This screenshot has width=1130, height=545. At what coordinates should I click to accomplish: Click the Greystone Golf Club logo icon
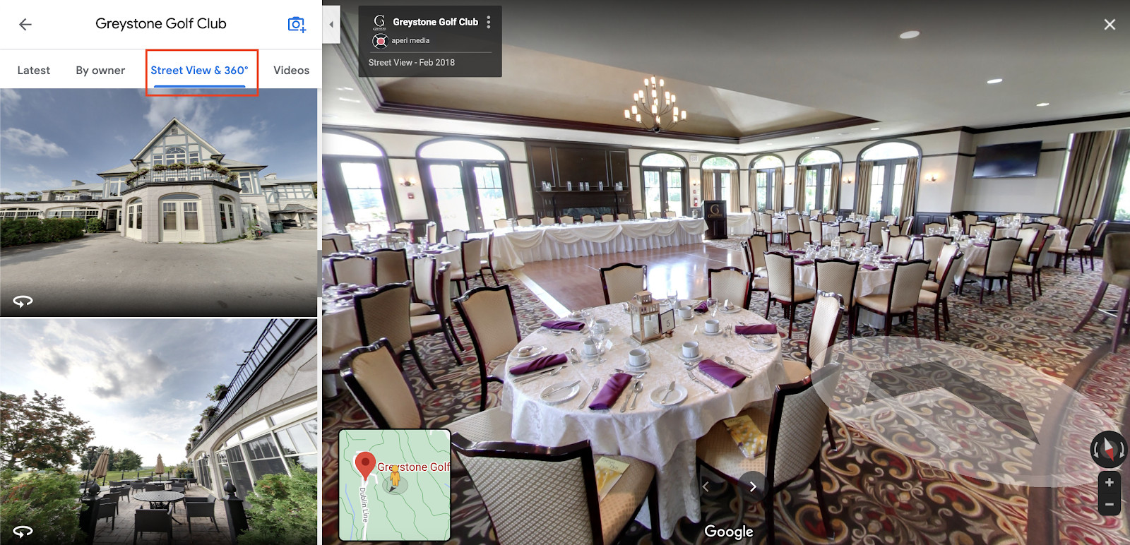click(379, 22)
